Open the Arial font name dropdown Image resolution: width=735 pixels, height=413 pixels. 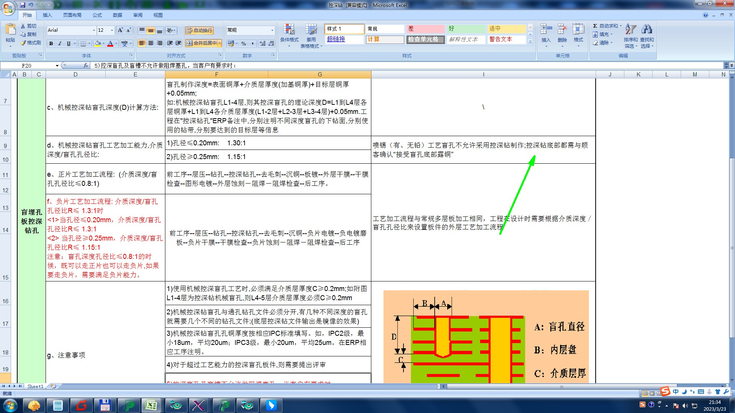tap(94, 30)
